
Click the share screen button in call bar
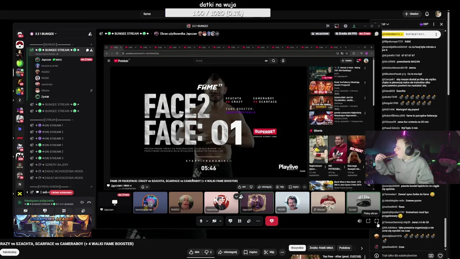coord(230,221)
